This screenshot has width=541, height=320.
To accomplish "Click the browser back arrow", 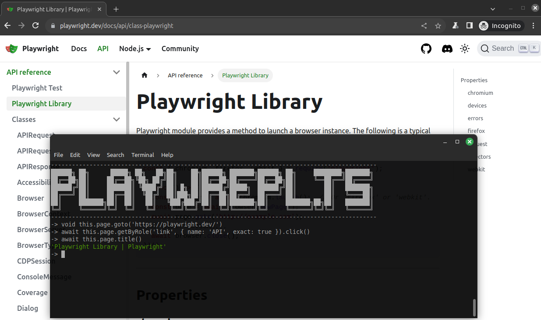I will (7, 26).
